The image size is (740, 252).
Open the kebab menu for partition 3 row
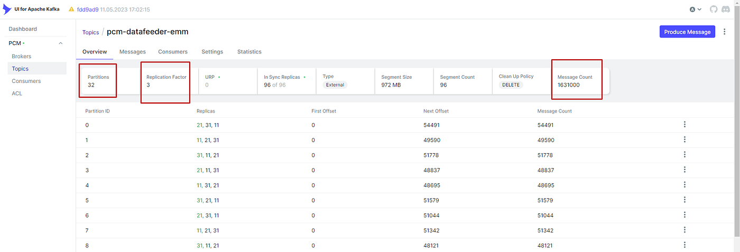pos(684,170)
